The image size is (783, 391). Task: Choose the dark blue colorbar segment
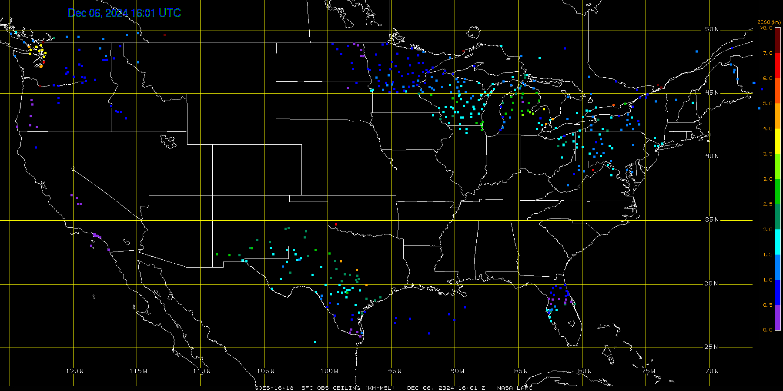[x=778, y=292]
